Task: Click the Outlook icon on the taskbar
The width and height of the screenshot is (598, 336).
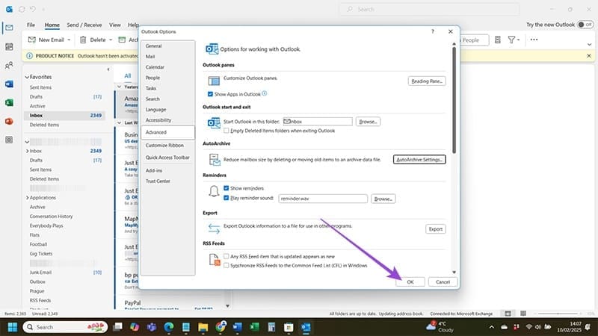Action: (x=306, y=327)
